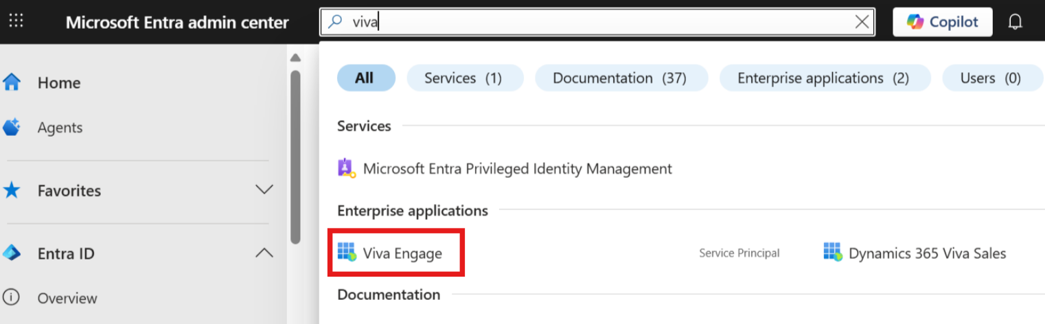The image size is (1045, 324).
Task: Click the Home house icon
Action: 12,83
